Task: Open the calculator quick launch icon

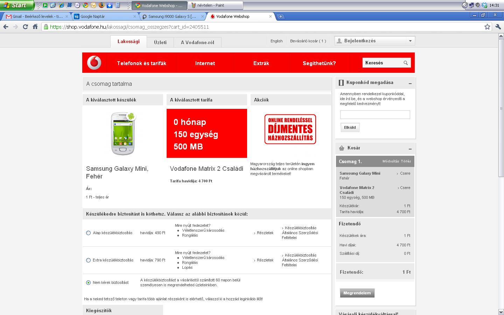Action: coord(118,5)
